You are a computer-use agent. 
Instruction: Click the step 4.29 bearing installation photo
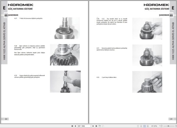[x=65, y=82]
